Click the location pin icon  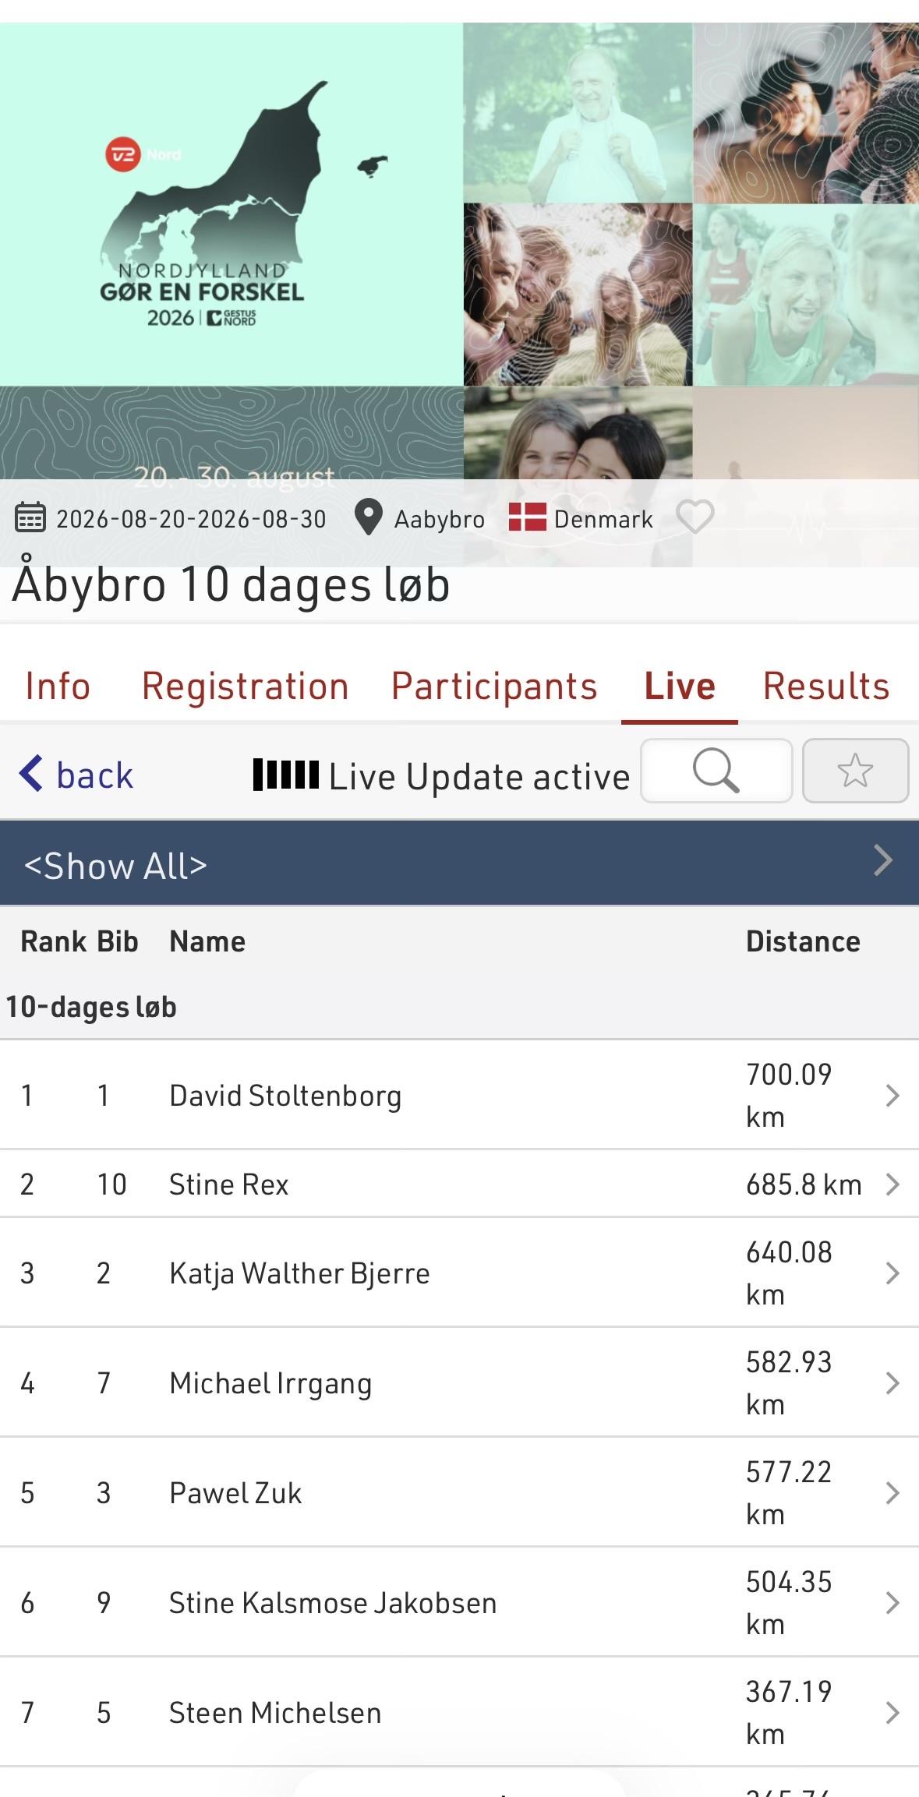pyautogui.click(x=368, y=517)
